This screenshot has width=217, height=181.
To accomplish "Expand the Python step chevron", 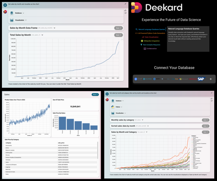I will (x=122, y=107).
